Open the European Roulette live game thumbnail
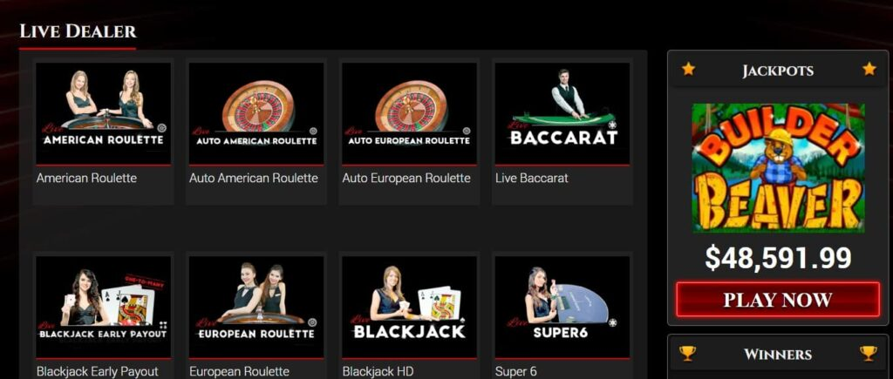This screenshot has height=379, width=893. pos(256,307)
